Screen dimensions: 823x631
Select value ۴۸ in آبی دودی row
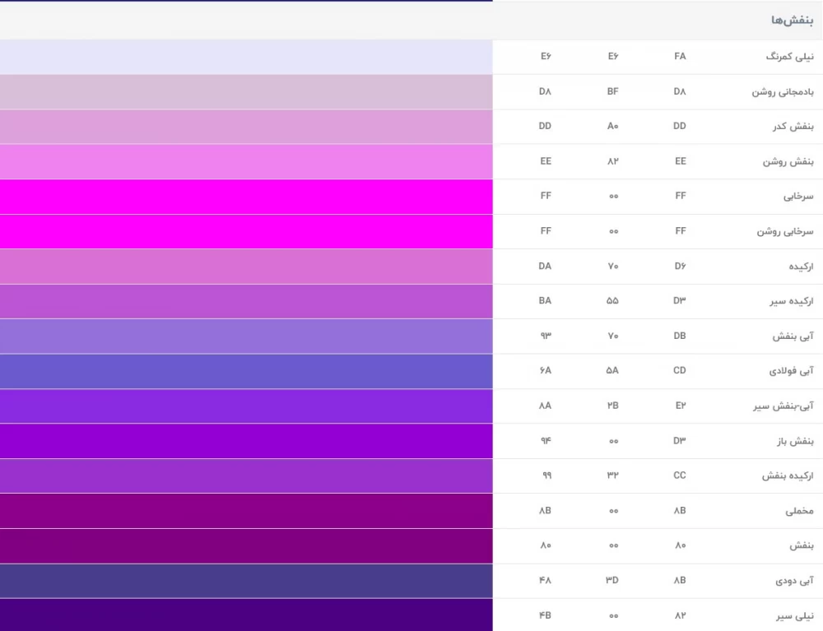pos(546,580)
